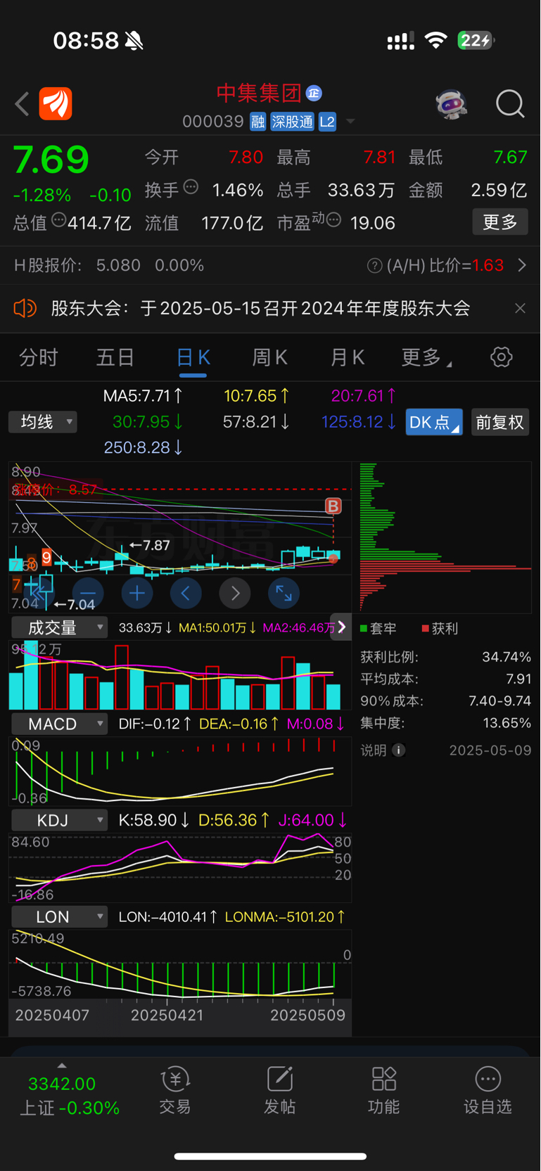The height and width of the screenshot is (1171, 541).
Task: Open the 设自选 watchlist icon
Action: point(488,1092)
